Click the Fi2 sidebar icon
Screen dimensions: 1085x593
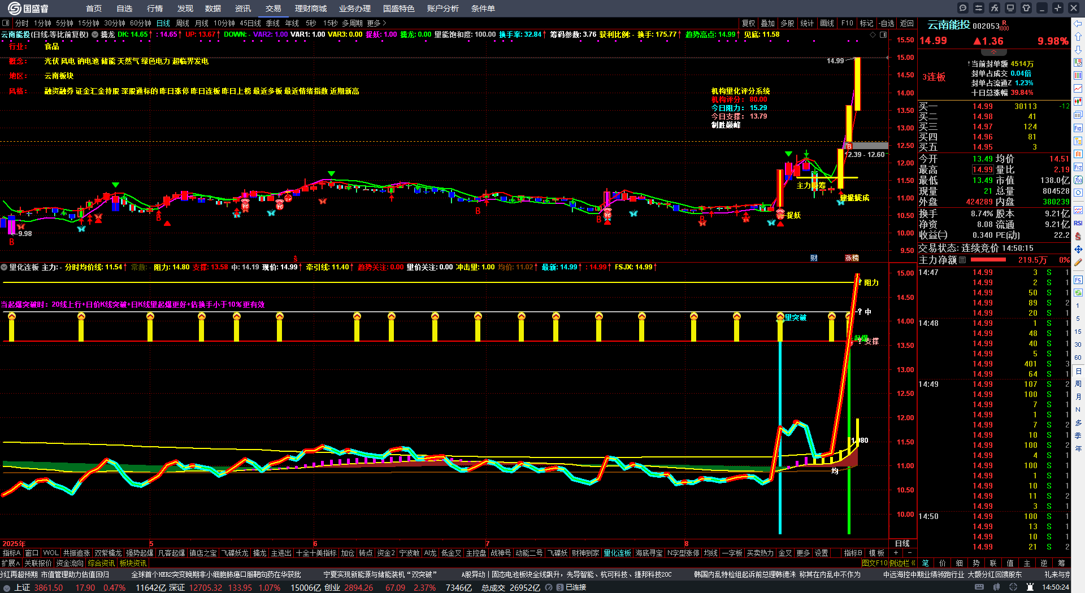pyautogui.click(x=1078, y=167)
